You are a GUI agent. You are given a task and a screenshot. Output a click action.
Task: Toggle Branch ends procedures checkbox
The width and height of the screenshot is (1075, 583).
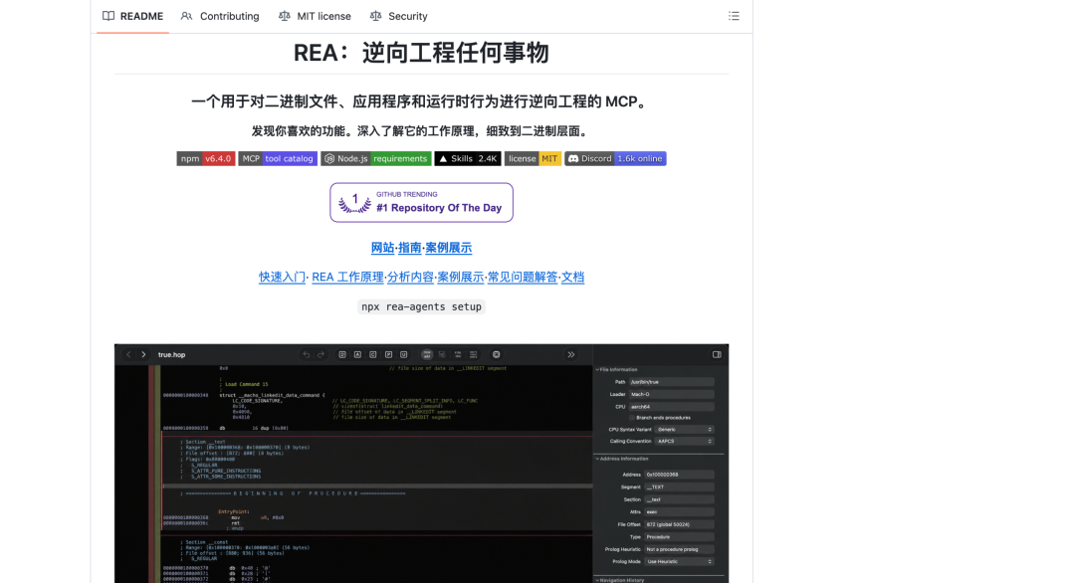click(x=632, y=417)
